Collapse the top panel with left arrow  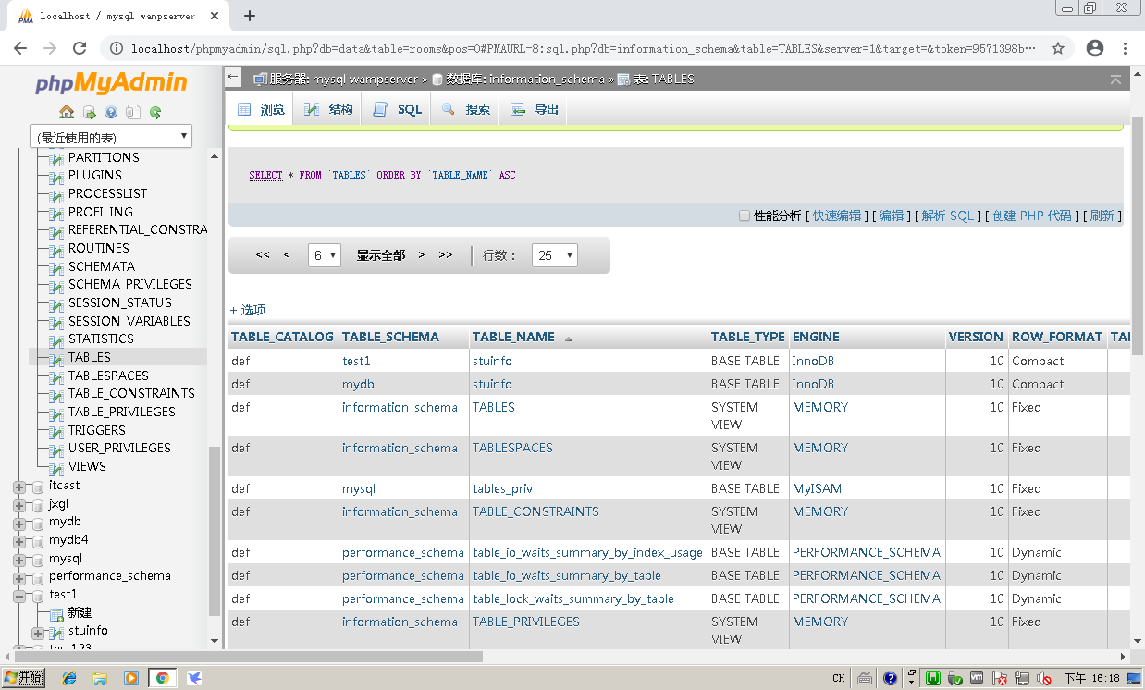tap(233, 79)
